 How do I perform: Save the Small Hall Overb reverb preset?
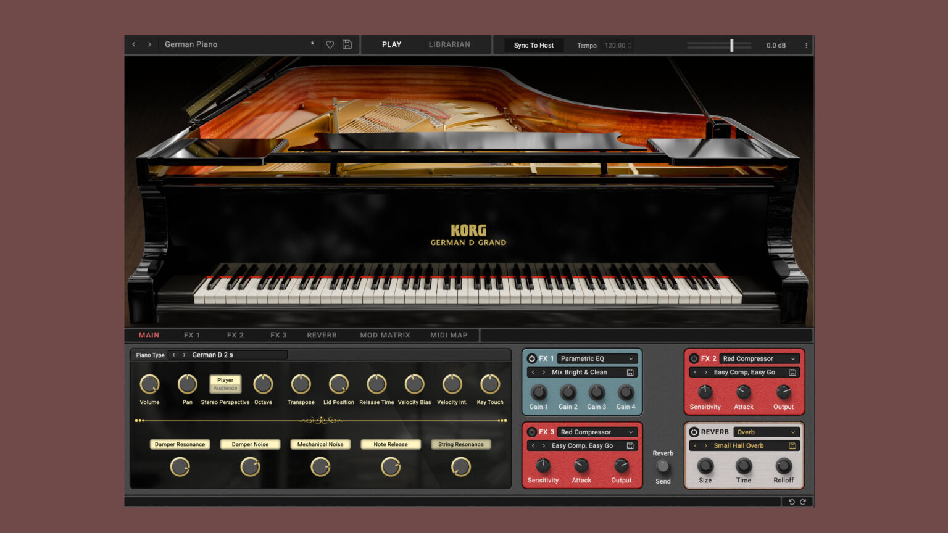[x=793, y=445]
